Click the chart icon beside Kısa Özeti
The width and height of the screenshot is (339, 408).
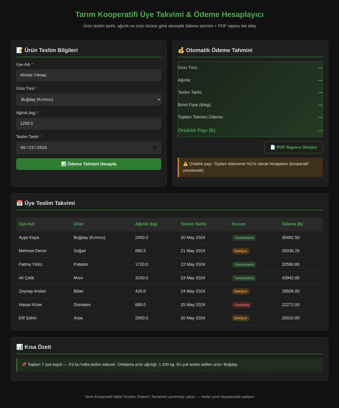(19, 347)
